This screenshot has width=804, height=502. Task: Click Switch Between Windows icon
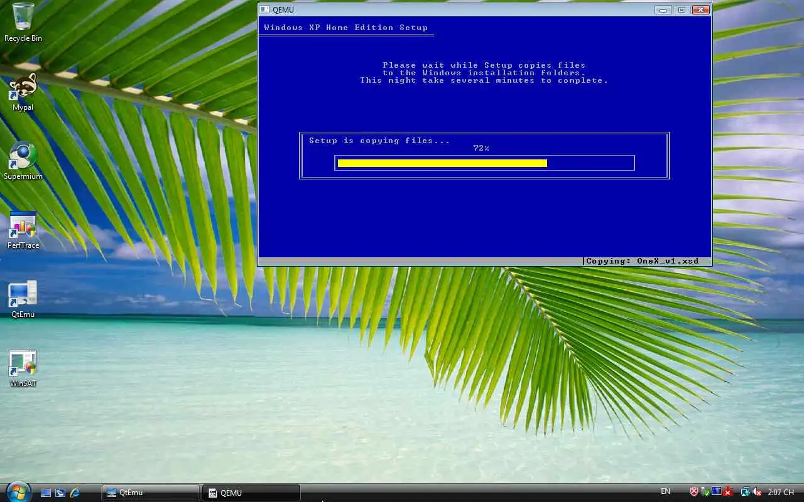60,493
